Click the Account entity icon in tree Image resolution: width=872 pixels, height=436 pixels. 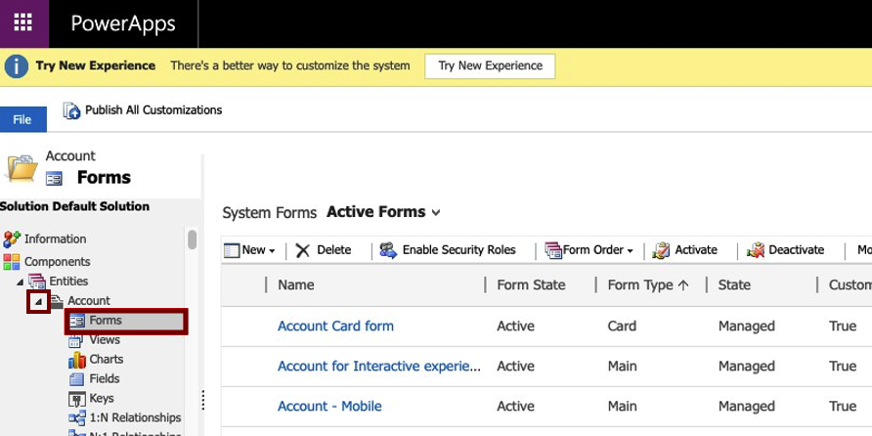tap(57, 301)
